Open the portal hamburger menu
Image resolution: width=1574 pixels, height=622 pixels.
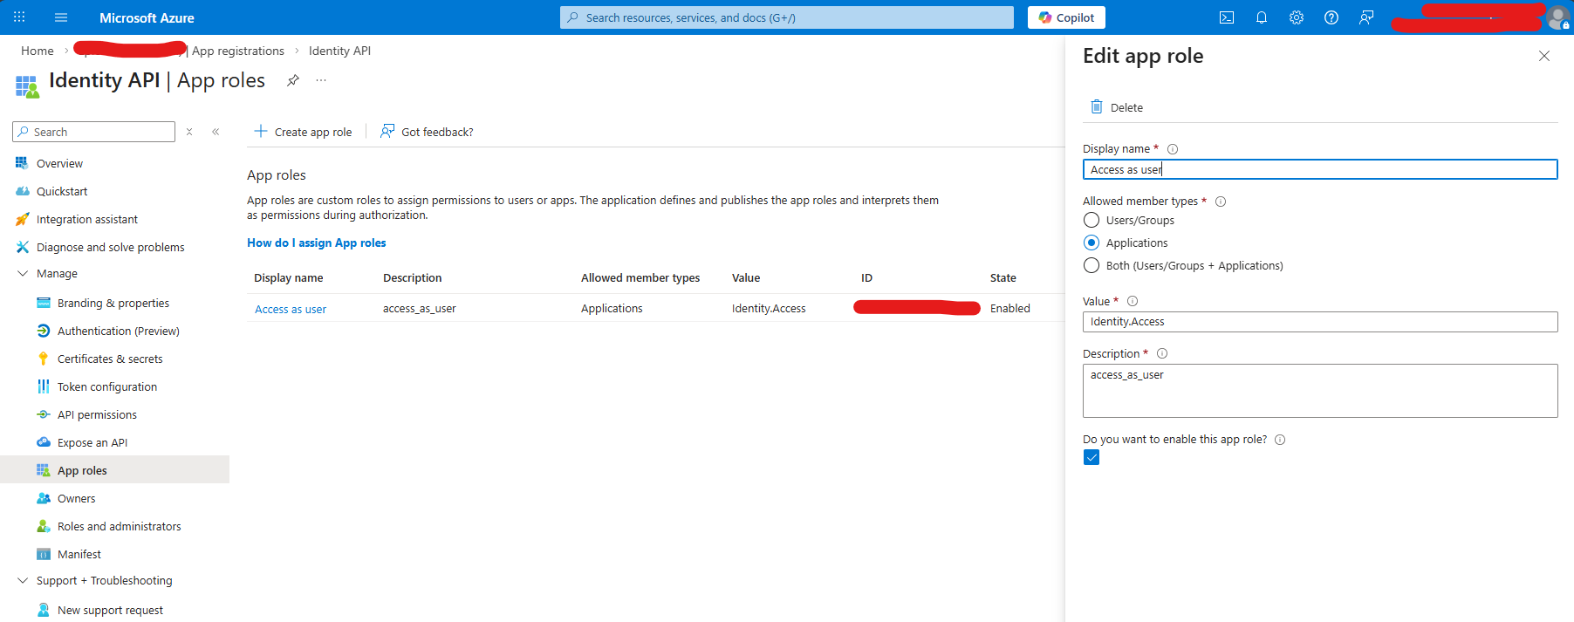pos(61,17)
